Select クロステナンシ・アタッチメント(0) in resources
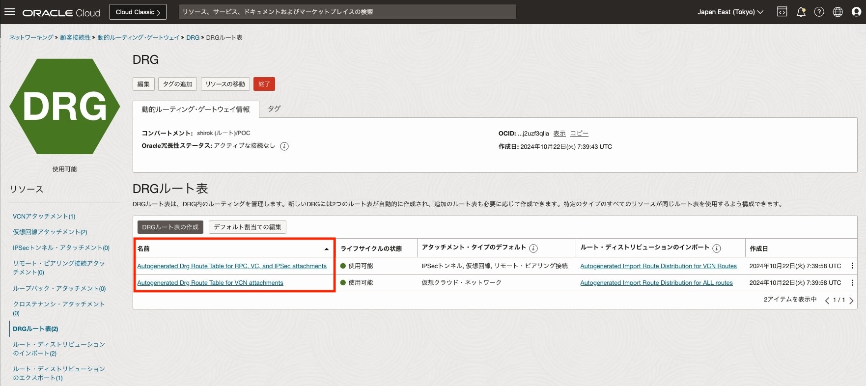866x386 pixels. (x=58, y=308)
